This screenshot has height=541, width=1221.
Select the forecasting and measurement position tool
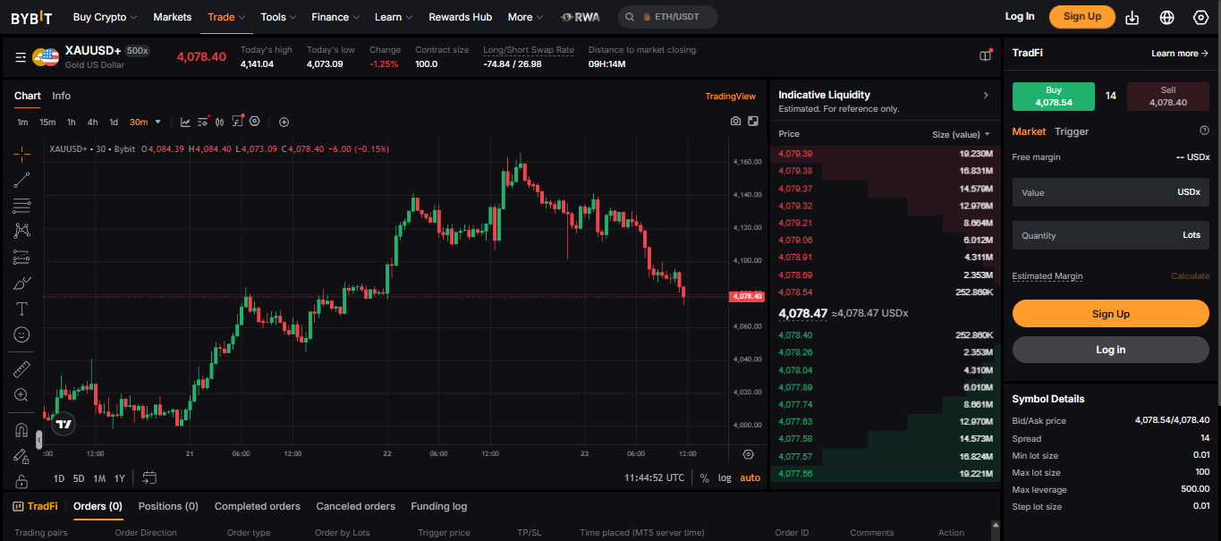pyautogui.click(x=21, y=258)
